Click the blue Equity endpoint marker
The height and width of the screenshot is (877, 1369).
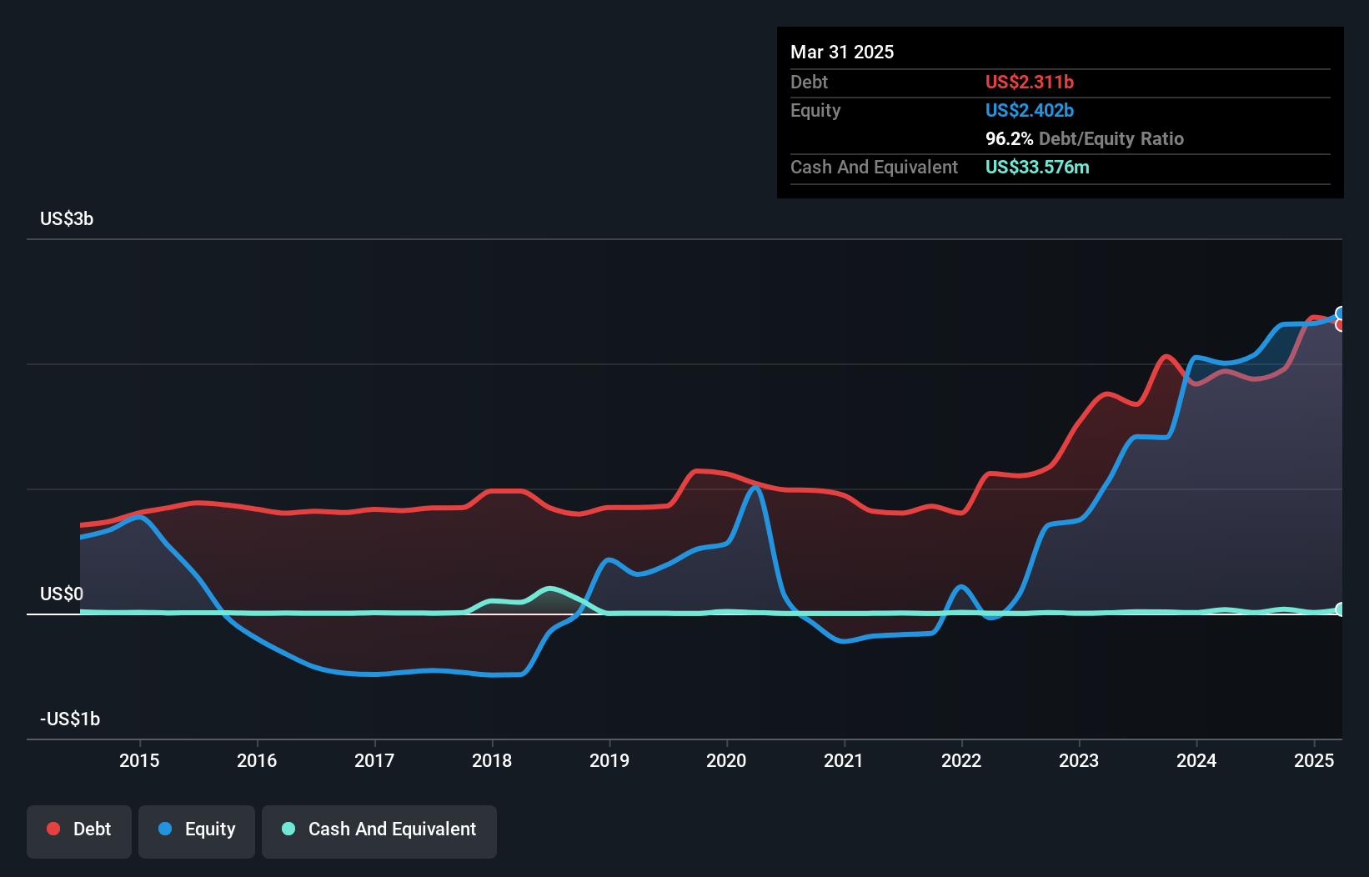(x=1341, y=313)
